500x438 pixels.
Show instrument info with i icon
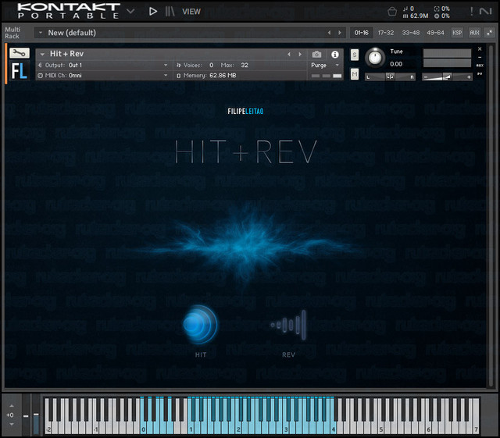[x=334, y=55]
